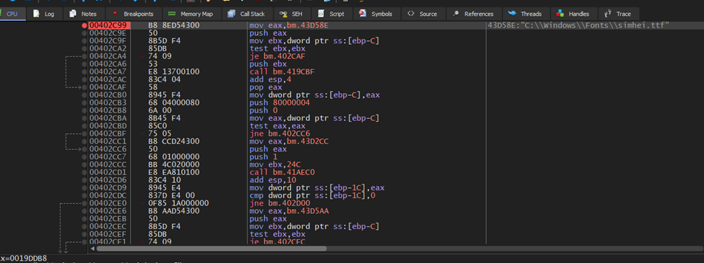
Task: Toggle breakpoint dot at address 00402CC1
Action: click(x=84, y=141)
